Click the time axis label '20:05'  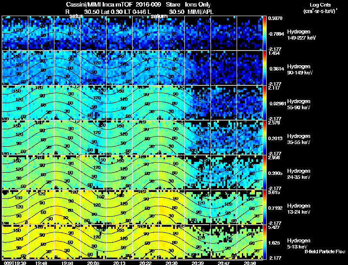pyautogui.click(x=93, y=263)
